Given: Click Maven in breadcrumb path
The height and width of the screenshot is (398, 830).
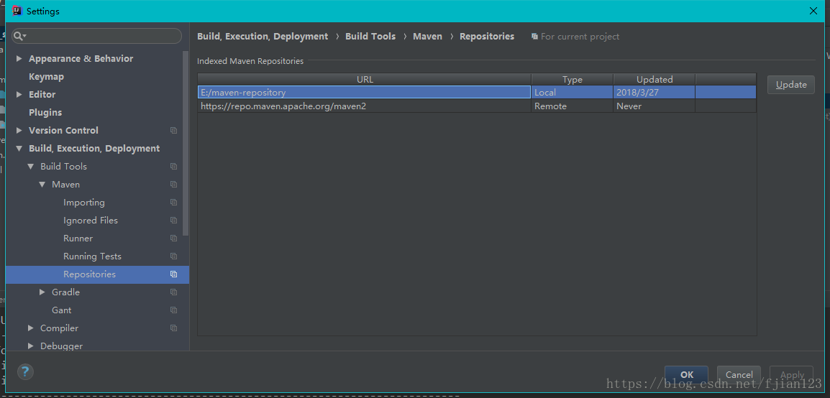Looking at the screenshot, I should pos(428,37).
